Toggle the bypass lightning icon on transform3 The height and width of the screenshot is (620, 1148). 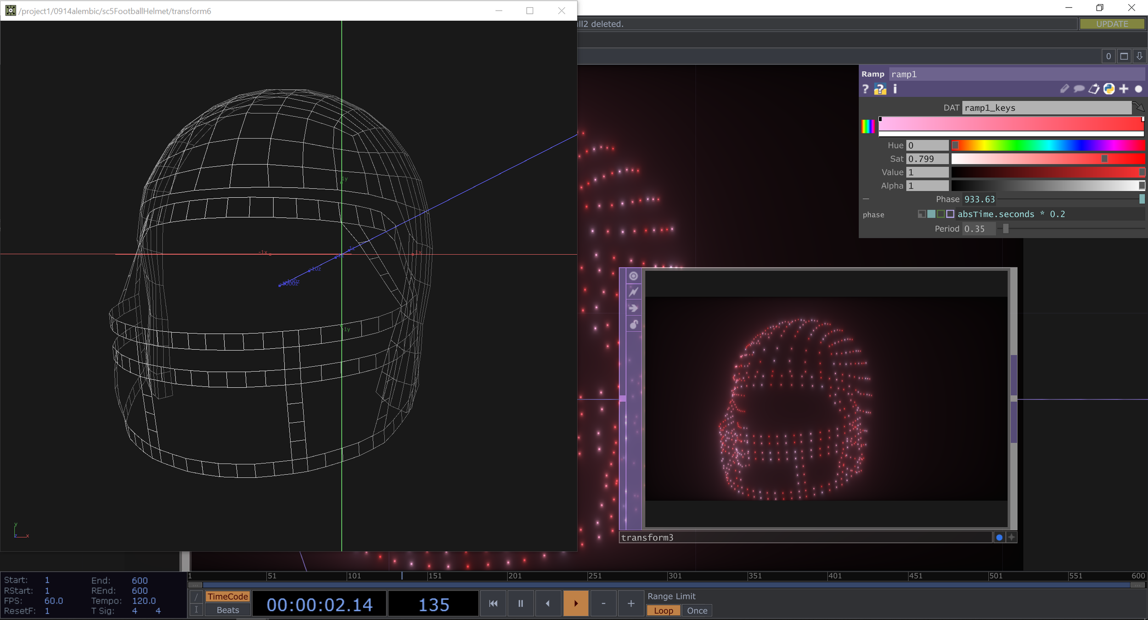(x=633, y=292)
